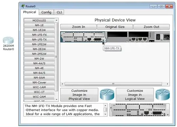Image resolution: width=177 pixels, height=127 pixels.
Task: Open the Config tab
Action: coord(46,12)
